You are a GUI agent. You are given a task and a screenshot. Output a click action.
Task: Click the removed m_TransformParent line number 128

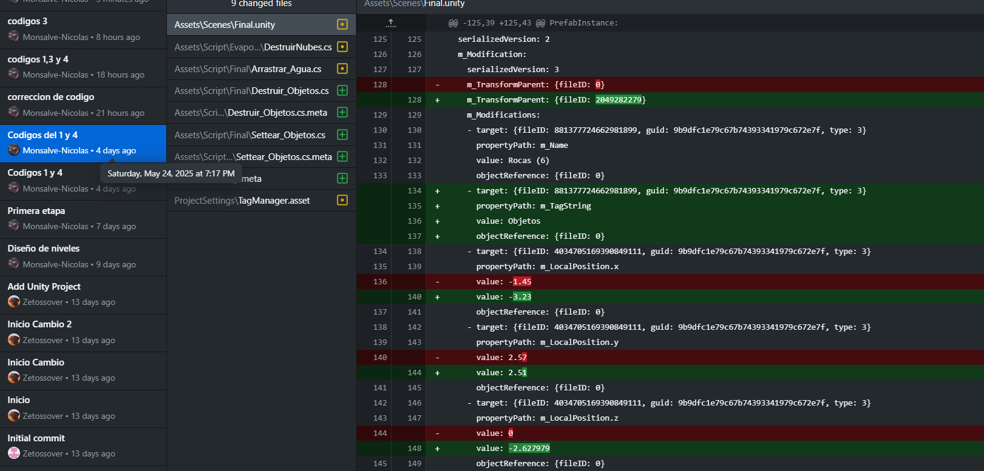pos(380,85)
